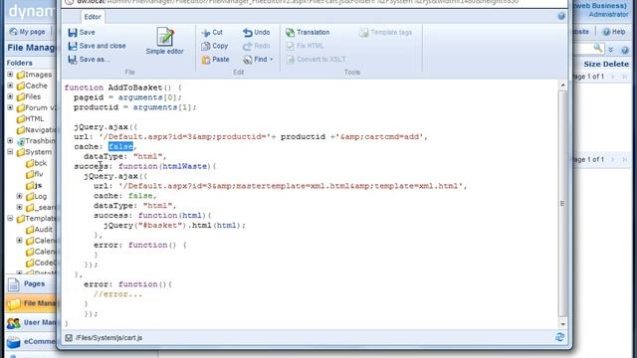Select the Editor tab

coord(93,17)
